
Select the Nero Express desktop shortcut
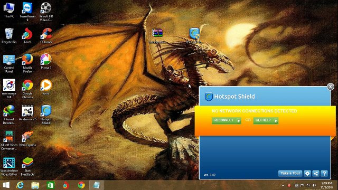coord(27,139)
